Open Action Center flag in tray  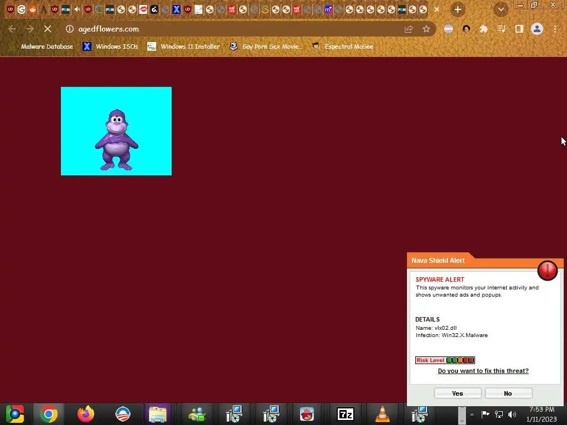485,414
